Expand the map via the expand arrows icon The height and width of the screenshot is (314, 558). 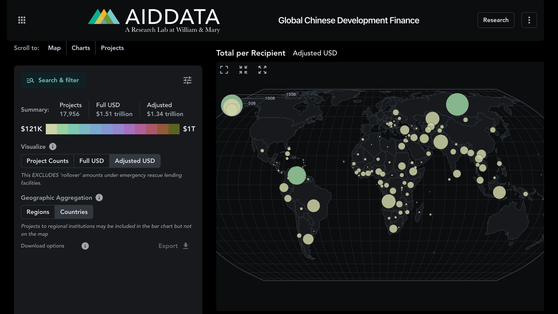coord(262,70)
